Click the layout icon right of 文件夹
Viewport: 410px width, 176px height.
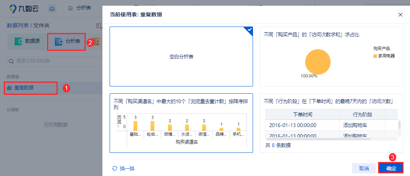[x=99, y=26]
